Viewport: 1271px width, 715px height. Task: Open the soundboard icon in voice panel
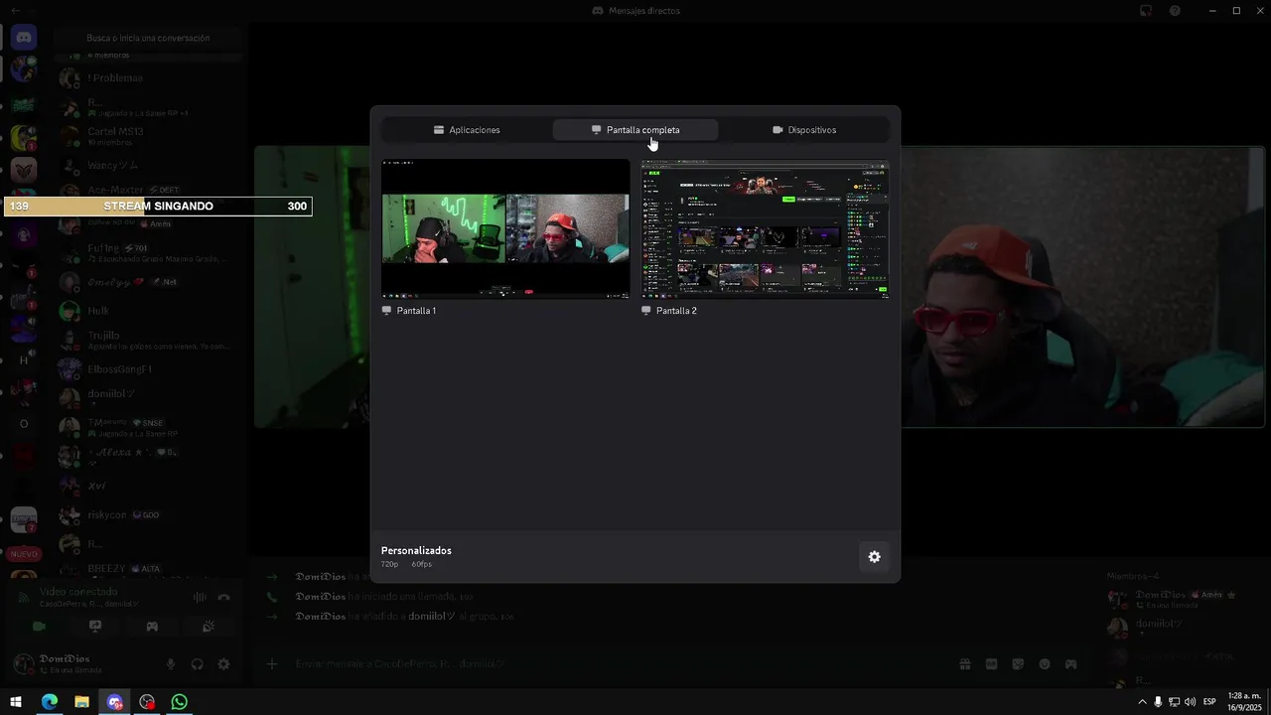point(209,627)
